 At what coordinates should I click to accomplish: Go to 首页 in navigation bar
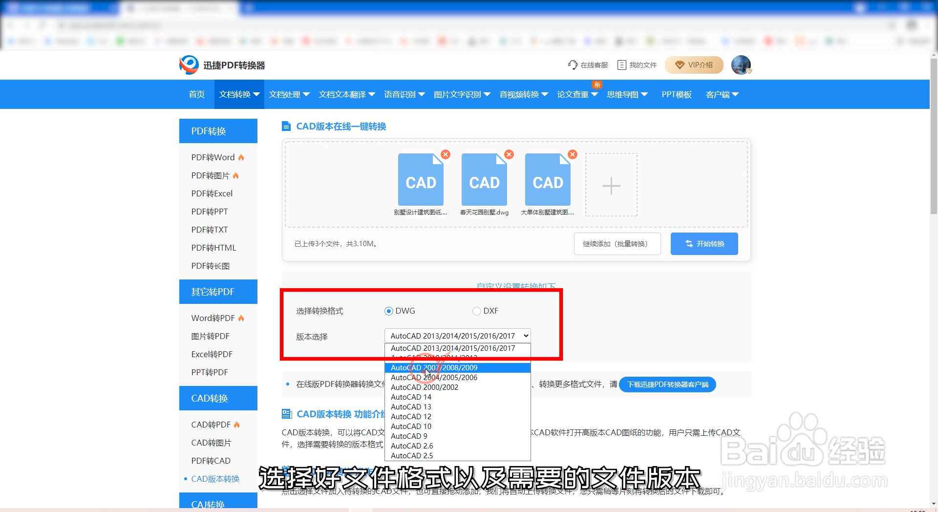coord(197,94)
